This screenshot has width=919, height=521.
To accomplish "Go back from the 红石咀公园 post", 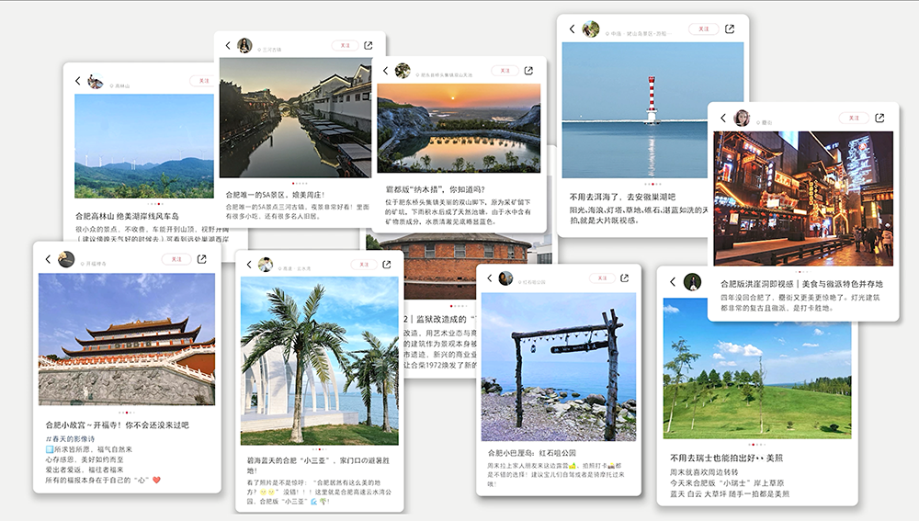I will pyautogui.click(x=490, y=278).
